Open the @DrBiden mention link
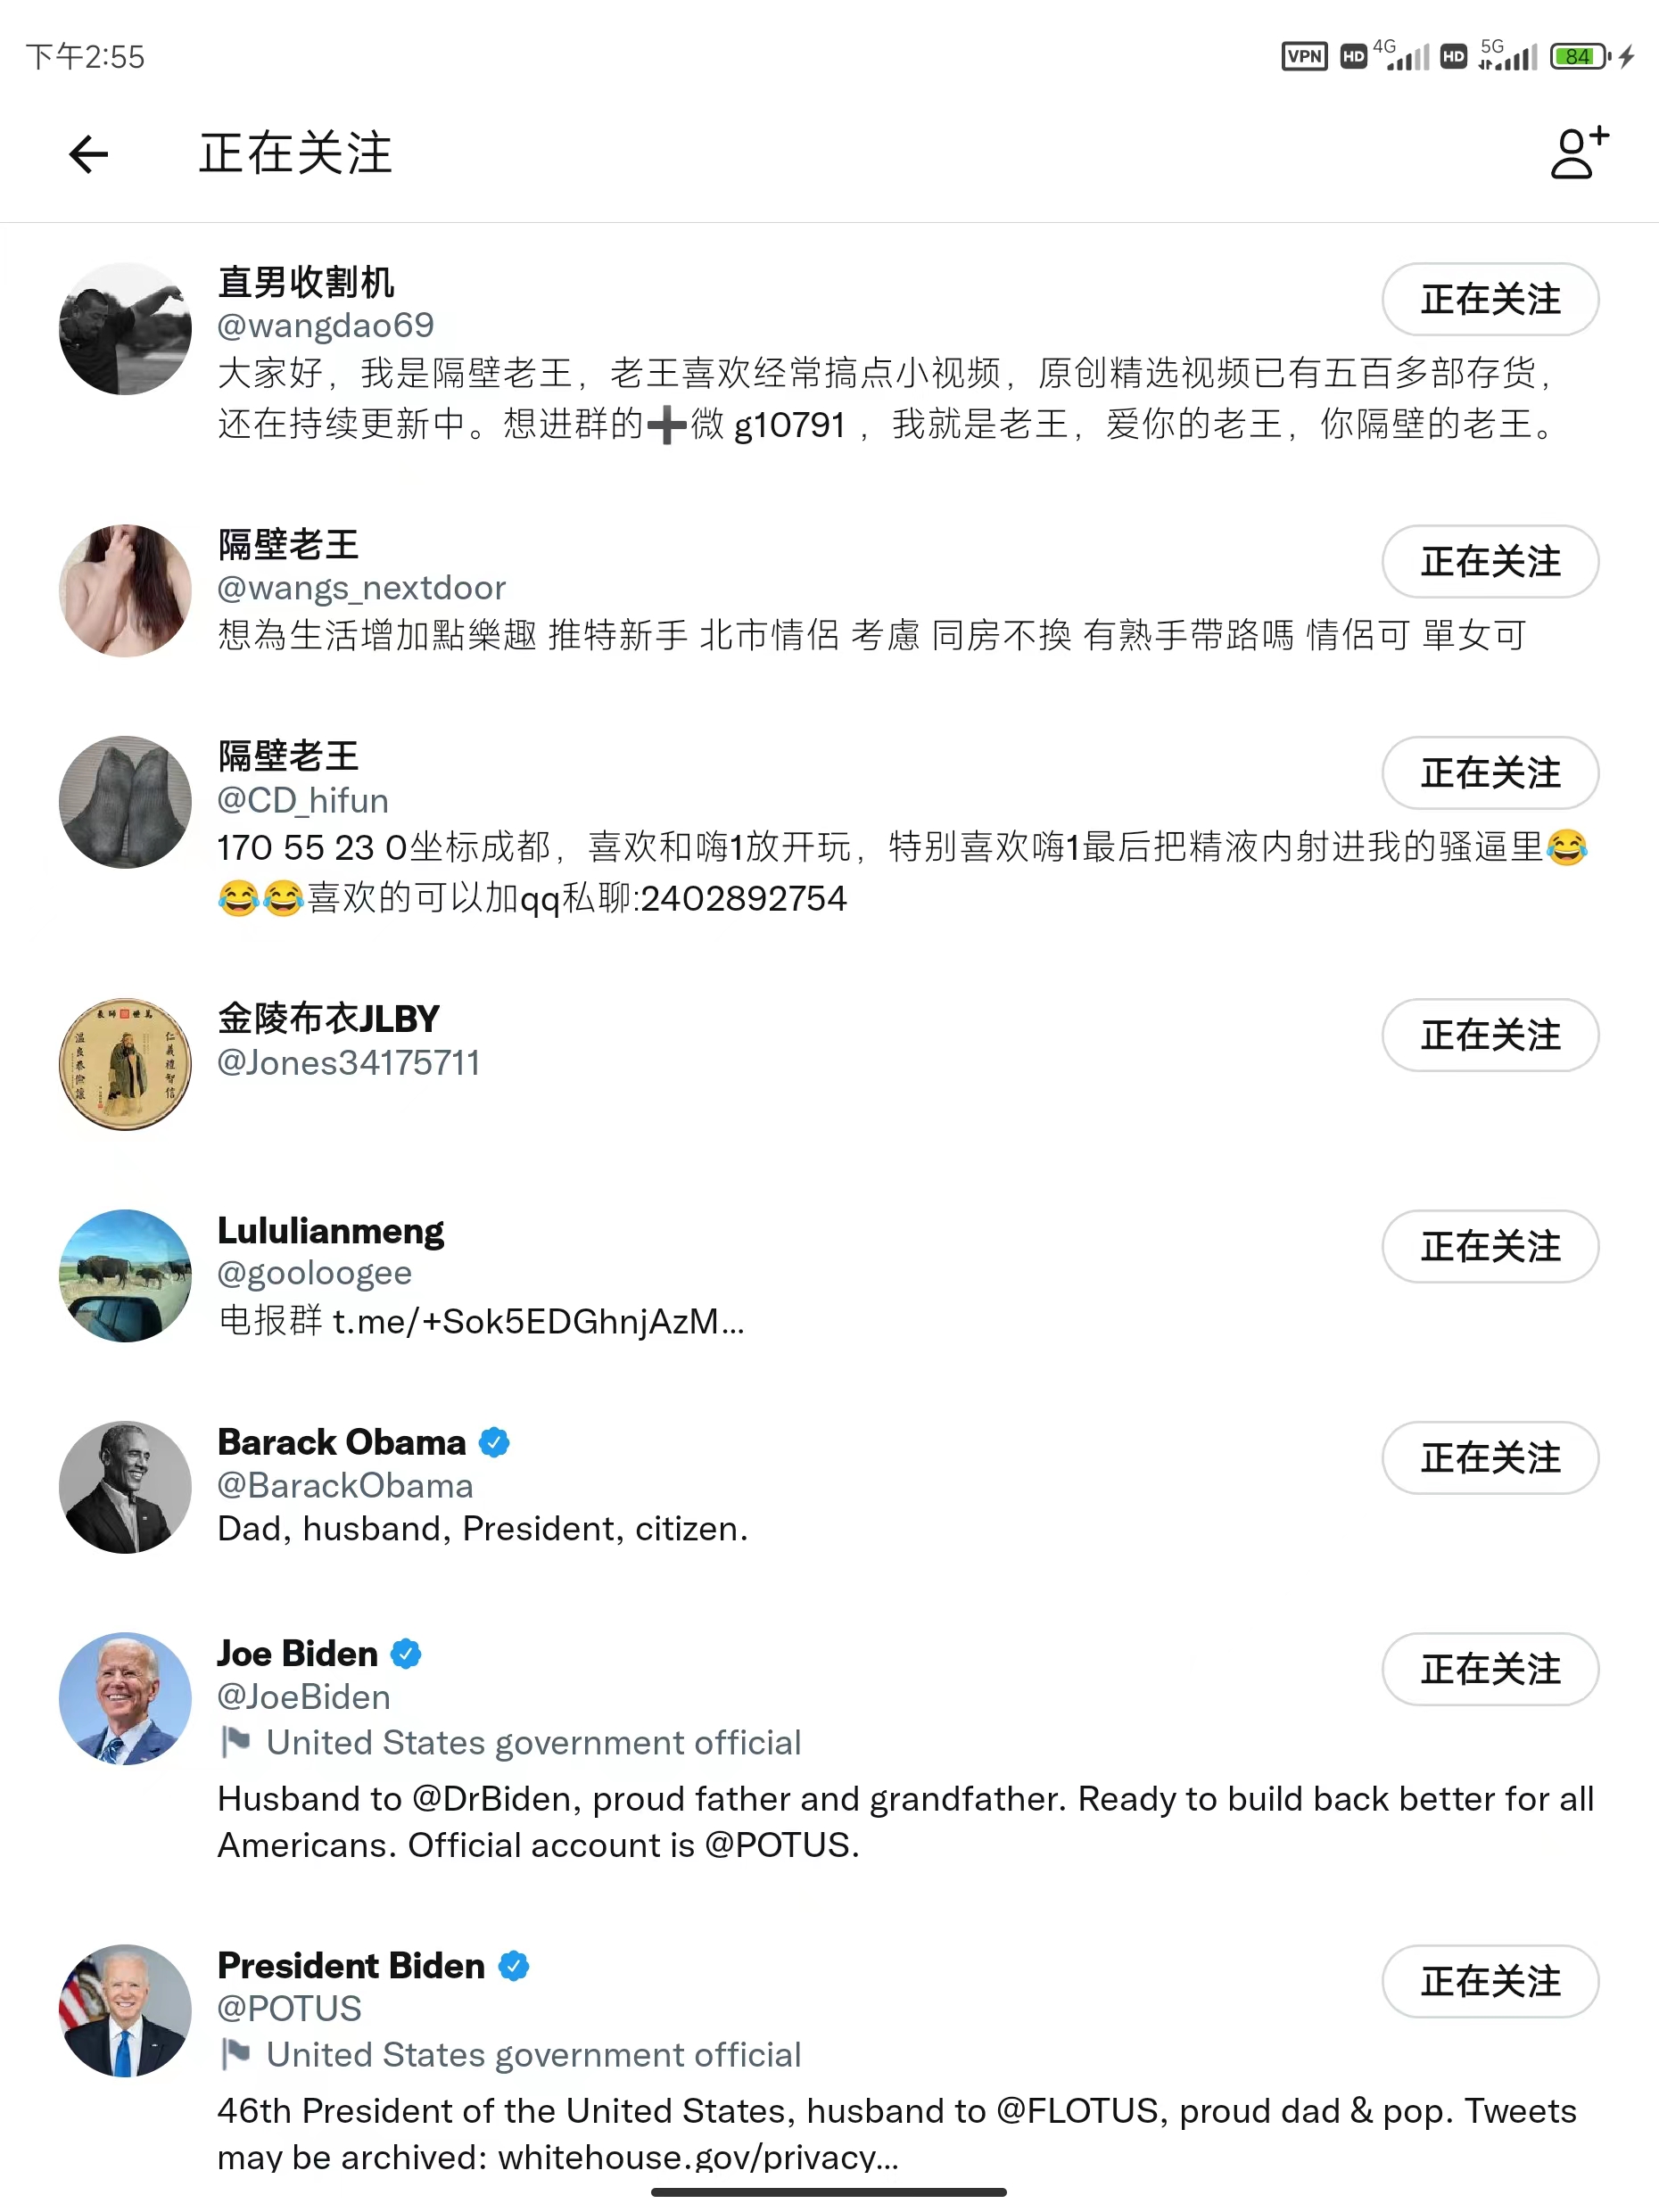Viewport: 1659px width, 2212px height. point(497,1799)
